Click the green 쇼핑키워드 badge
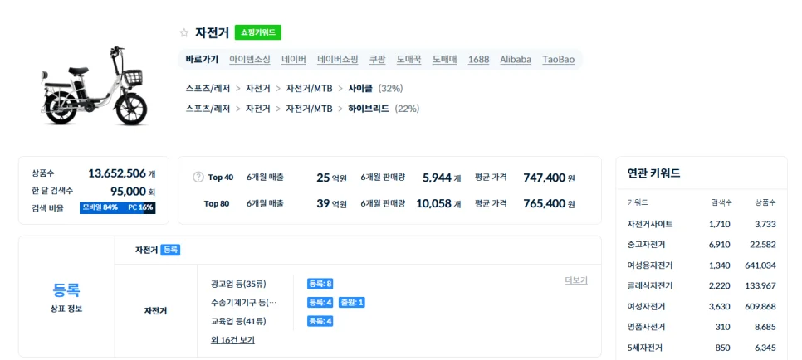This screenshot has height=360, width=802. 258,32
